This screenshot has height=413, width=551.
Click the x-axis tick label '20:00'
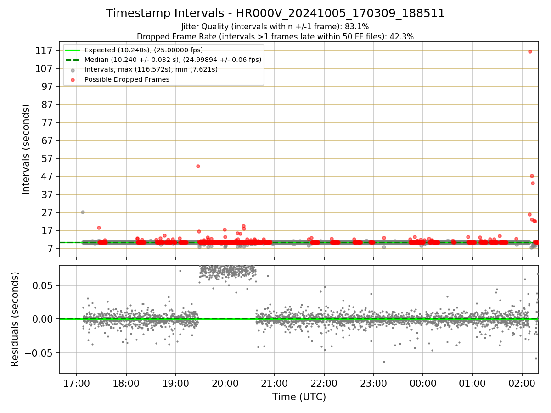click(225, 383)
